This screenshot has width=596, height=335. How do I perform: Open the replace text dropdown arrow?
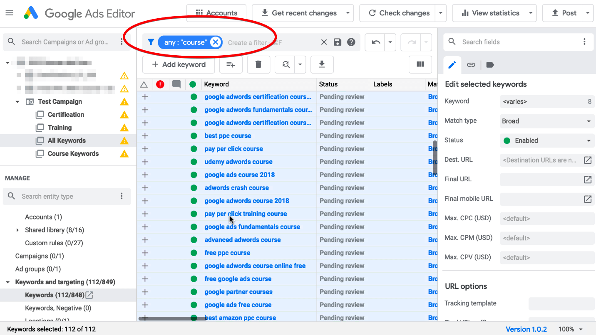click(300, 64)
